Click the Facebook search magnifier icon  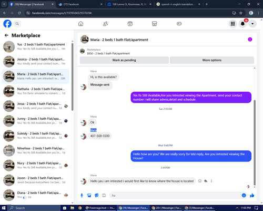click(x=17, y=24)
